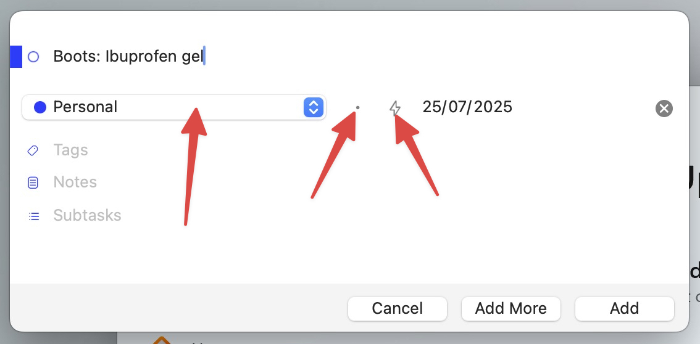700x344 pixels.
Task: Click the small priority dot indicator
Action: [x=357, y=108]
